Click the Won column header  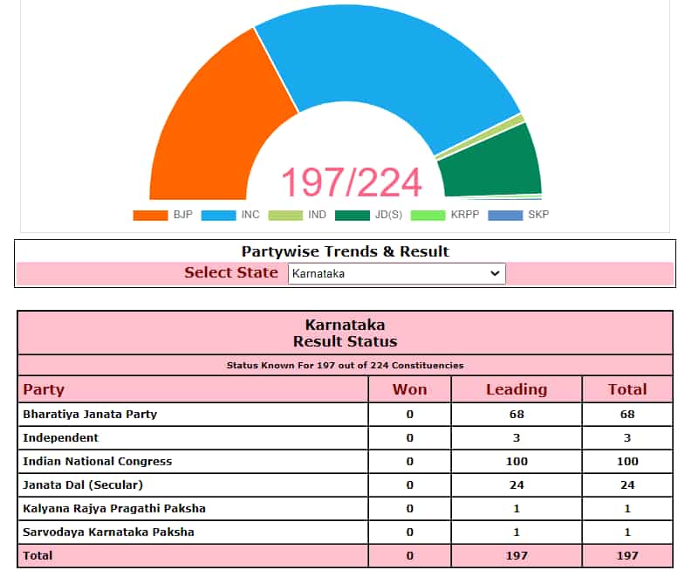tap(409, 389)
